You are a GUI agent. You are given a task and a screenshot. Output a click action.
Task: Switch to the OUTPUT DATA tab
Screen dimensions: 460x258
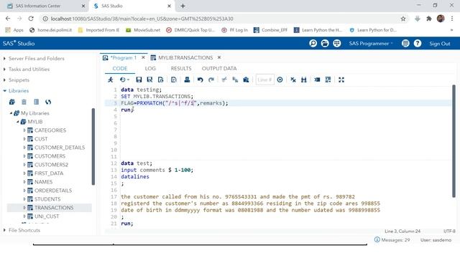pyautogui.click(x=219, y=68)
